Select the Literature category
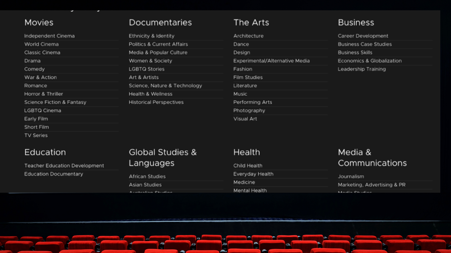 point(245,86)
